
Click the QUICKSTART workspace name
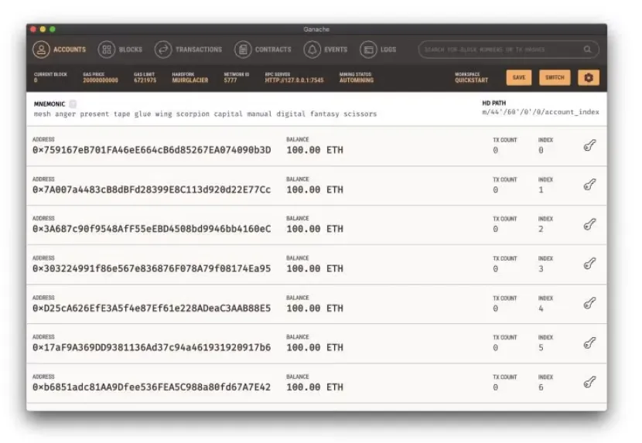click(x=471, y=80)
